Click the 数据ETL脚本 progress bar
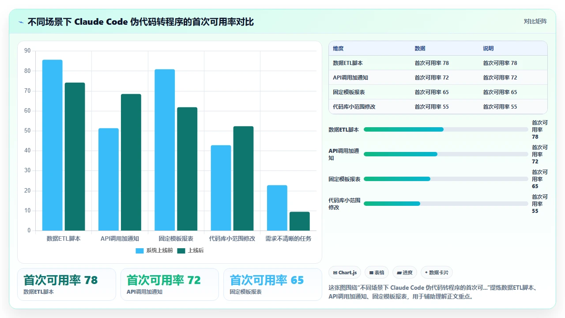 pyautogui.click(x=446, y=129)
